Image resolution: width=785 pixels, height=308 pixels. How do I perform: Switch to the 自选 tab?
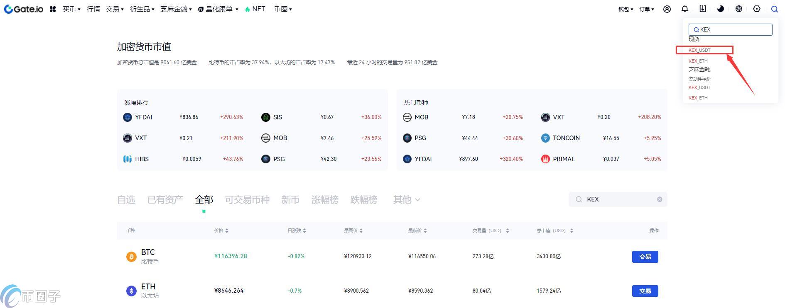tap(126, 200)
